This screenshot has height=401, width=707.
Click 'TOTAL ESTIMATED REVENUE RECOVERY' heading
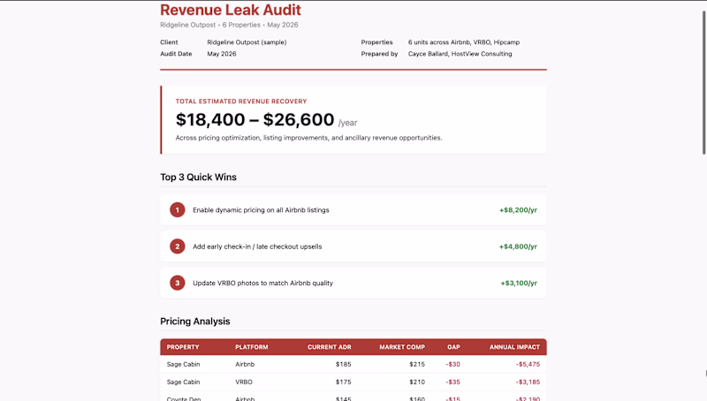241,102
